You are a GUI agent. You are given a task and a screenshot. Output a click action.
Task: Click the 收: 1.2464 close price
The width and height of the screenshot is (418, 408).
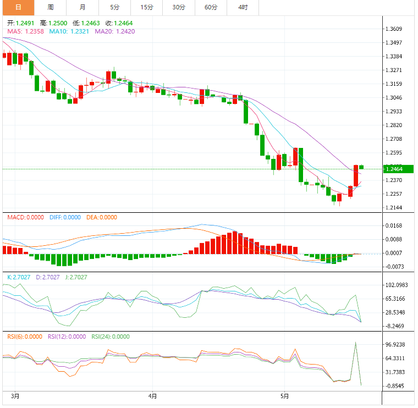tap(119, 23)
